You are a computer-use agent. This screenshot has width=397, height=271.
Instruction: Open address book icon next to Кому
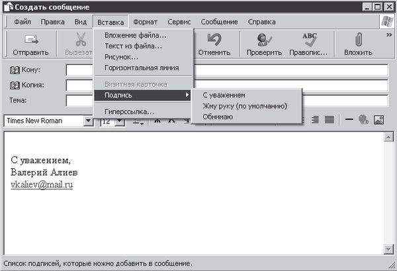pyautogui.click(x=15, y=70)
